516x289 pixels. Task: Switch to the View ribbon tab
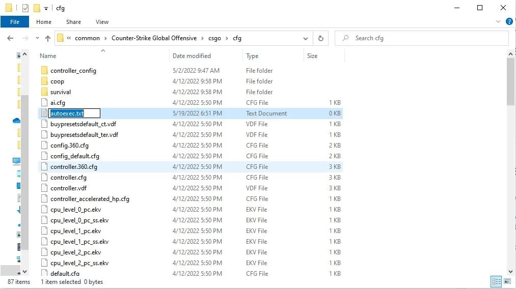(x=102, y=22)
